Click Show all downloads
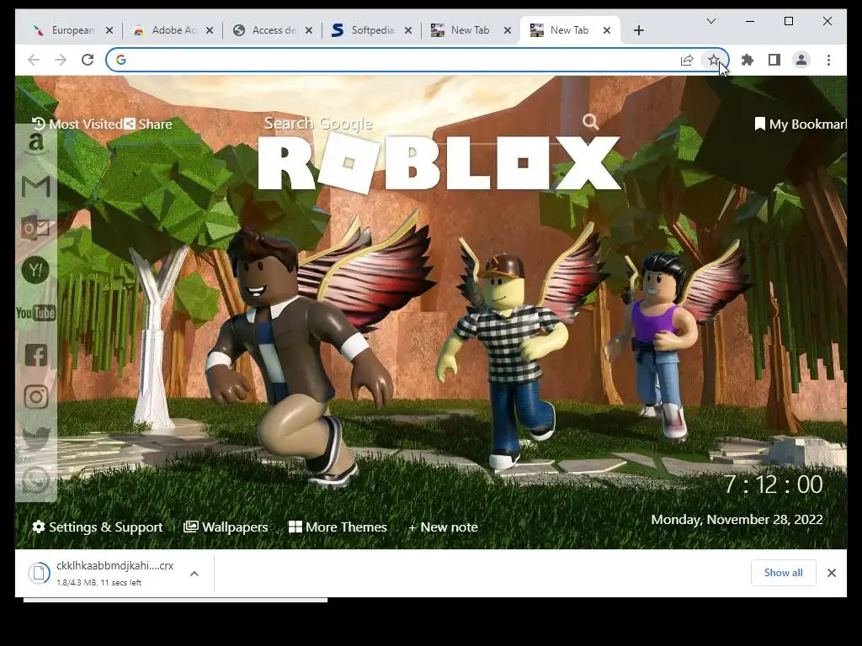This screenshot has width=862, height=646. tap(784, 573)
